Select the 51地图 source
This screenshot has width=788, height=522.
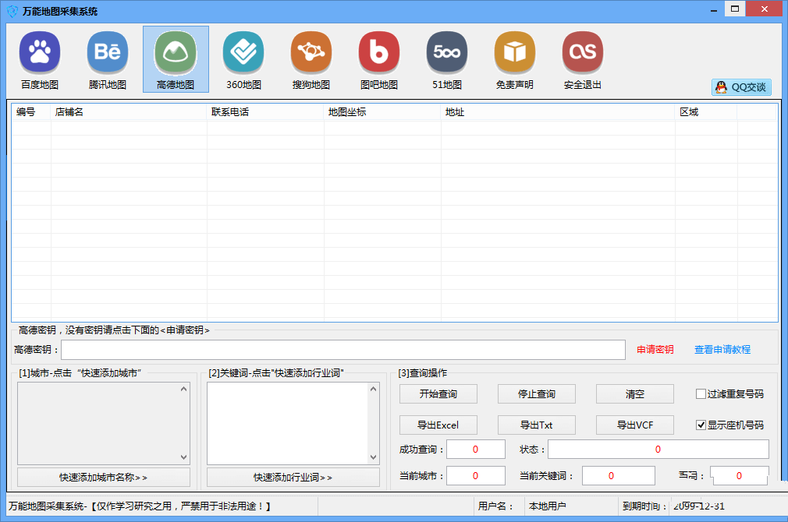click(447, 59)
